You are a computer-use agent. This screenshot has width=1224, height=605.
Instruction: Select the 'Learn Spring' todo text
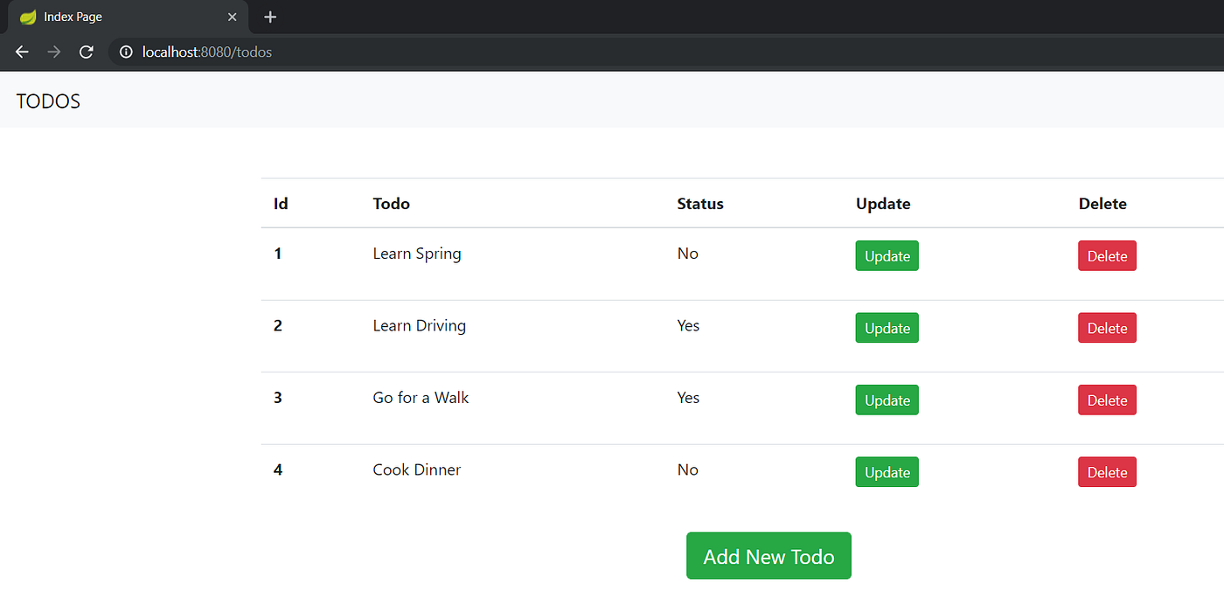[x=417, y=254]
